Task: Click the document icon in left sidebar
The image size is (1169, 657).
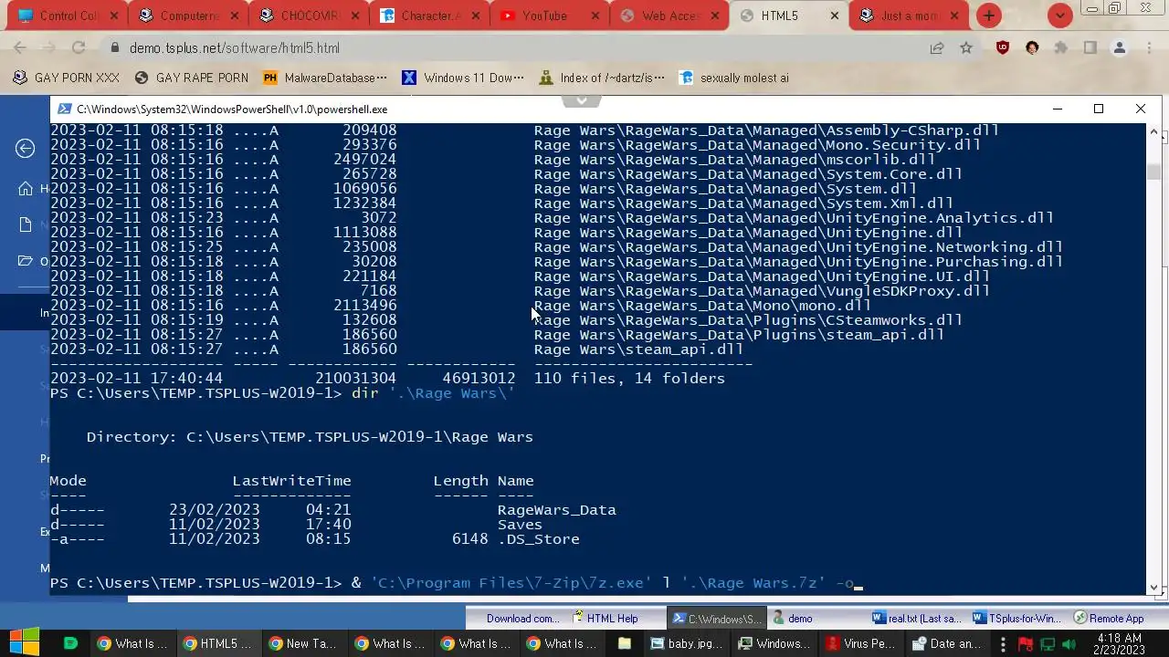Action: pos(26,224)
